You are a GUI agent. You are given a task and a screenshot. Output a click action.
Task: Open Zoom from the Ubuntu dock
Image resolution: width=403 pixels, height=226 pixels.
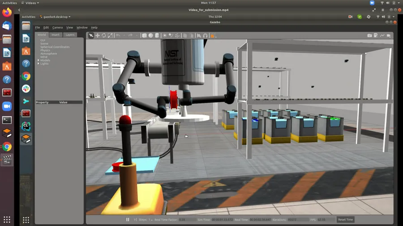[x=7, y=106]
